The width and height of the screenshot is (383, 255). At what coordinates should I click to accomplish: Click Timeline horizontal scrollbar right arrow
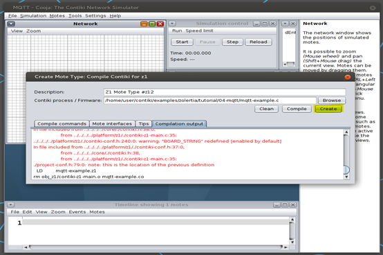tap(286, 247)
